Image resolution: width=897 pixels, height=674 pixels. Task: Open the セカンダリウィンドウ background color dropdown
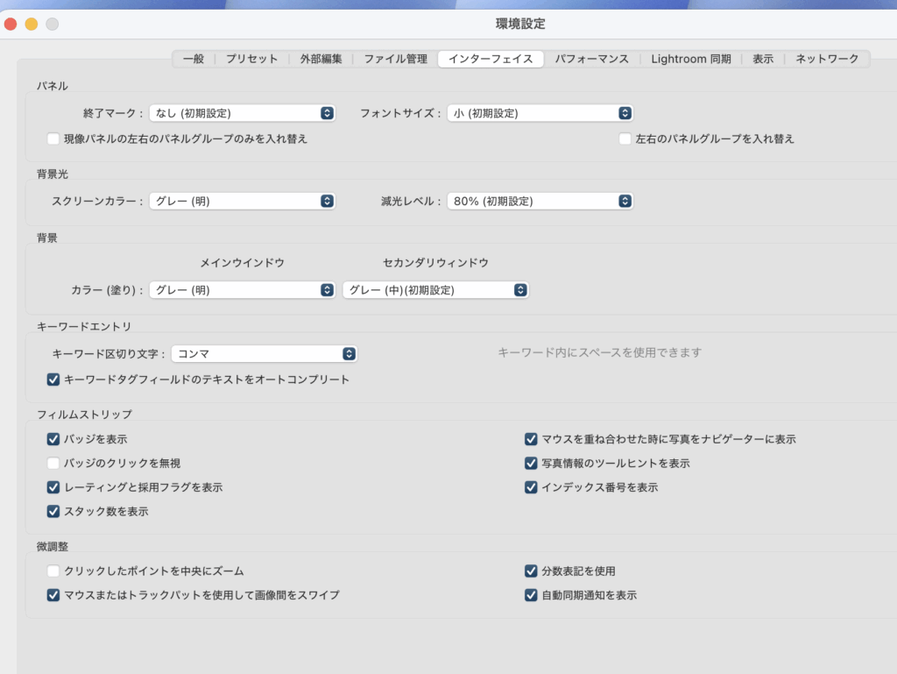point(435,290)
